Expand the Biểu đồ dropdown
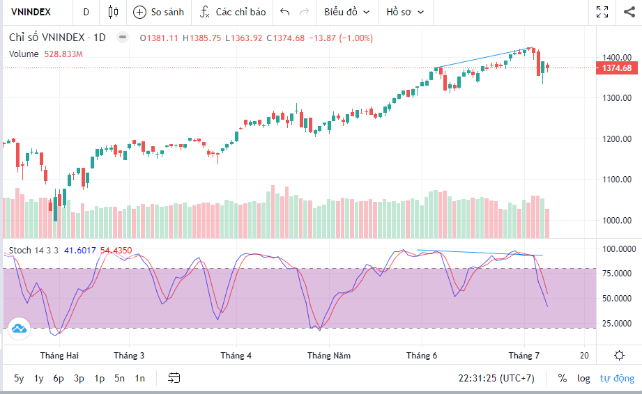642x394 pixels. 346,12
